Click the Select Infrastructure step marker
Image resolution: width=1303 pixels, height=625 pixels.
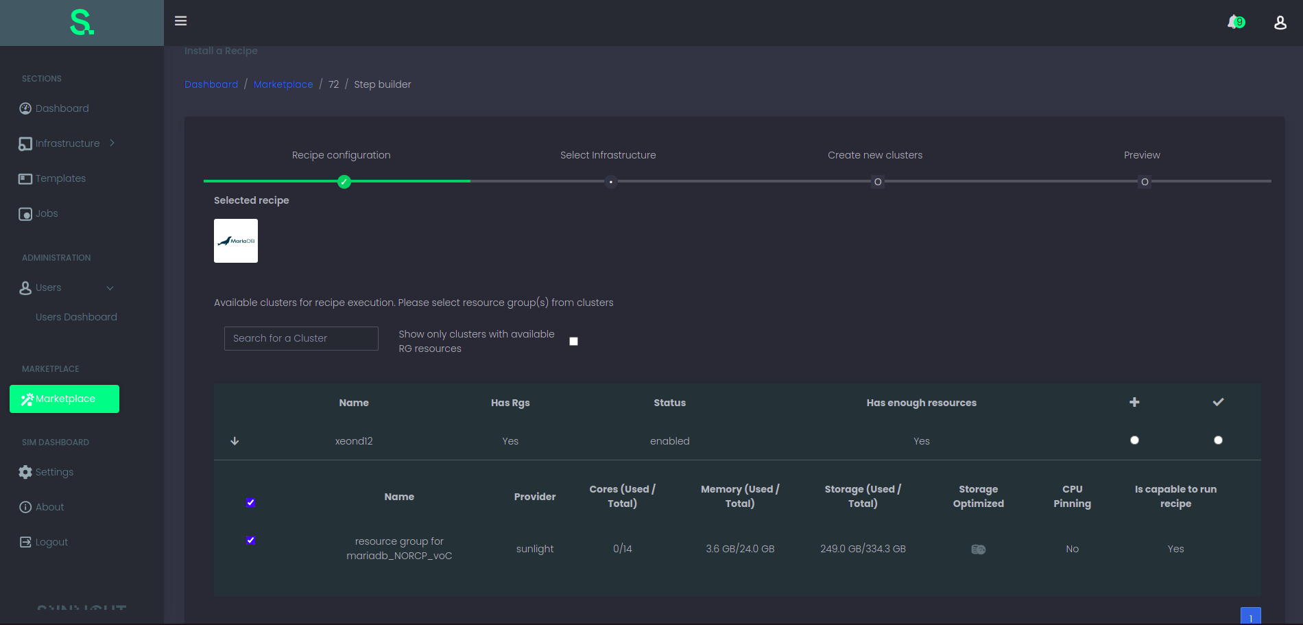(611, 182)
